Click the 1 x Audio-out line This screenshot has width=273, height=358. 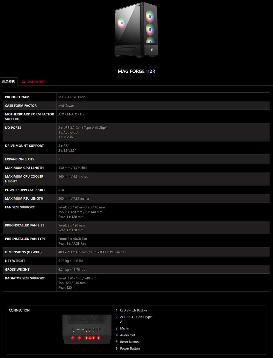69,132
